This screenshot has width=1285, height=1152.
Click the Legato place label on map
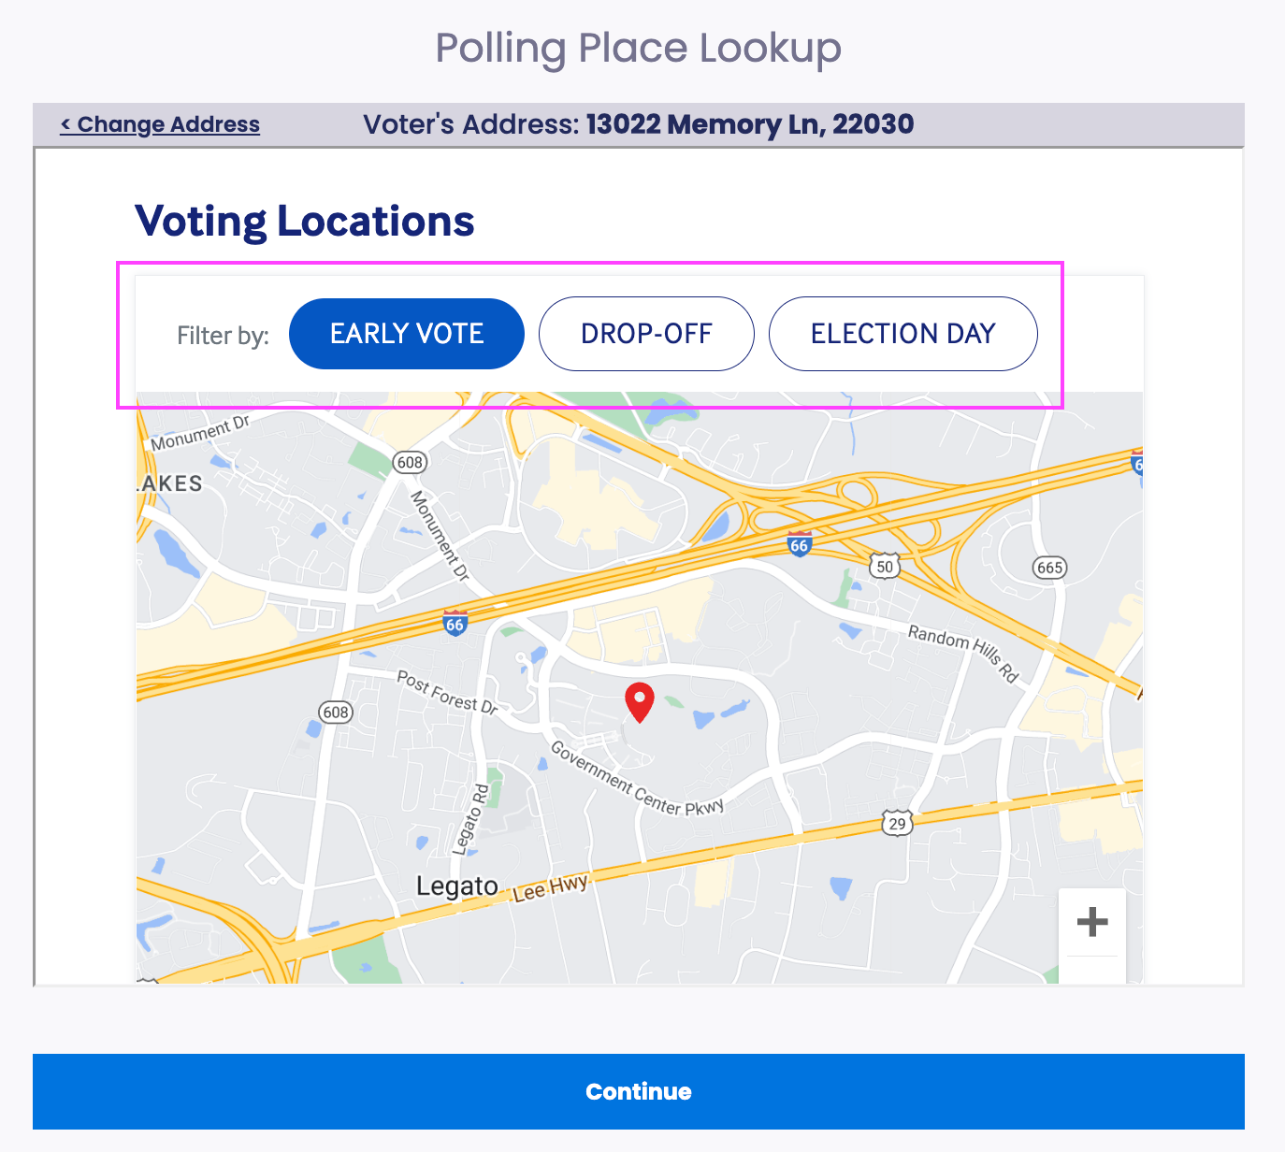(x=457, y=886)
